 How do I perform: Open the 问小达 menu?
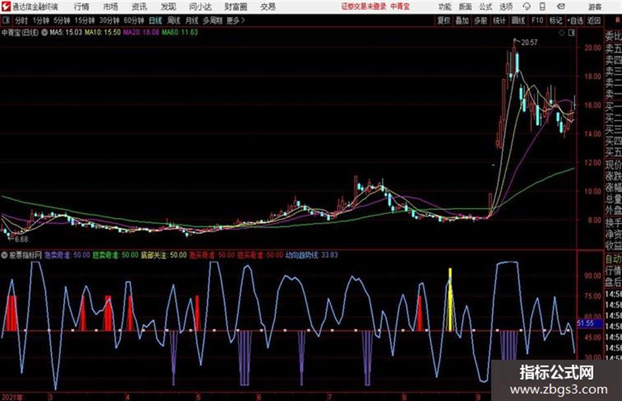tap(200, 7)
